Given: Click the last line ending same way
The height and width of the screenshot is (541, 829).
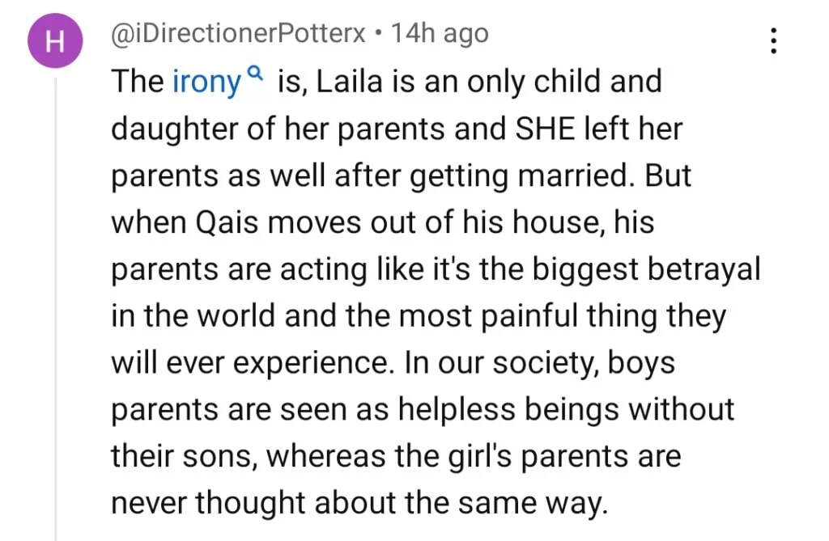Looking at the screenshot, I should click(357, 504).
